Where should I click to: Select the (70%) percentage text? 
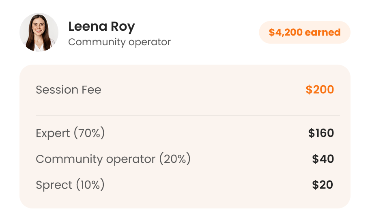[89, 133]
